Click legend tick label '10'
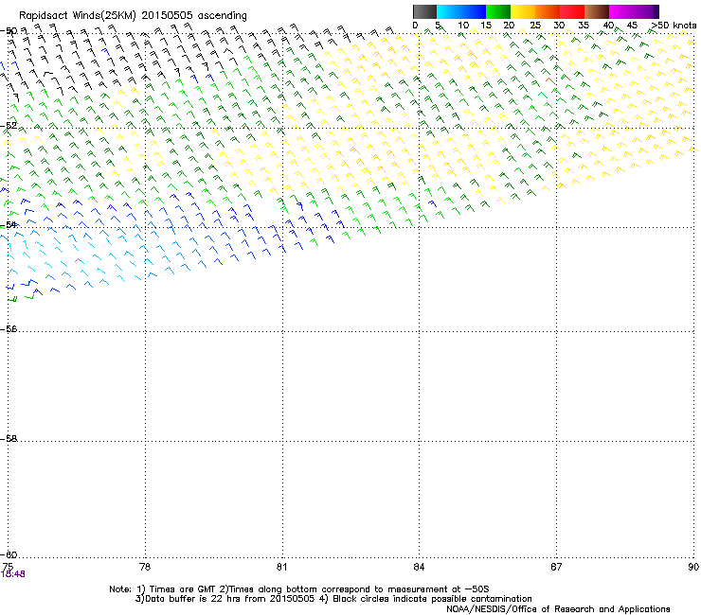This screenshot has width=701, height=615. 463,25
